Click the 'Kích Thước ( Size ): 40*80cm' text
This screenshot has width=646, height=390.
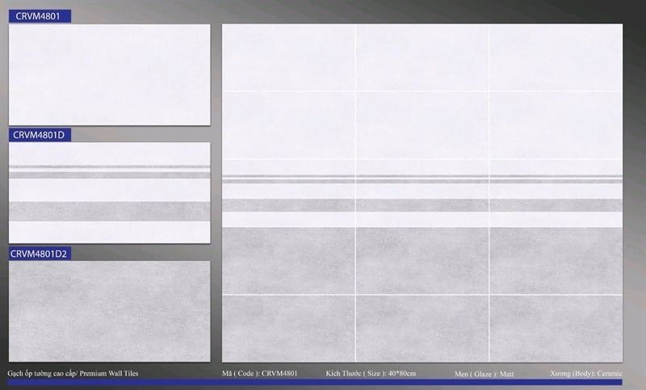[x=371, y=374]
